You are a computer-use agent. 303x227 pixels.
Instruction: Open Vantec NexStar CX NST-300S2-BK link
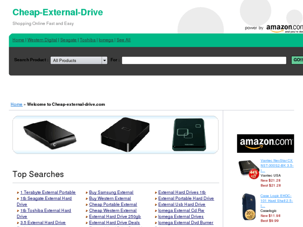point(277,166)
